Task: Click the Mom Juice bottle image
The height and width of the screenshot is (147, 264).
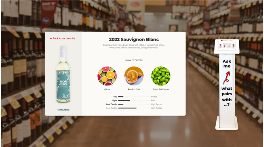Action: tap(63, 75)
